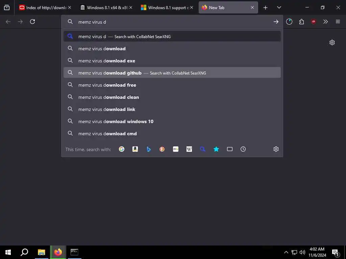This screenshot has height=259, width=346.
Task: Search this time with Bing icon
Action: (149, 149)
